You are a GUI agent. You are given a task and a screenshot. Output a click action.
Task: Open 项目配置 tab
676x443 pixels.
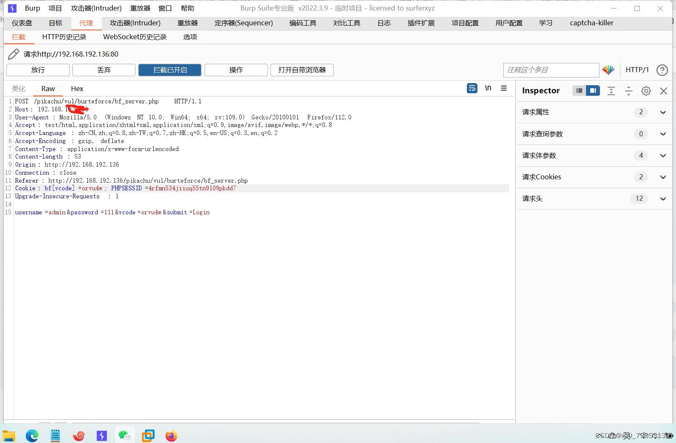pos(465,23)
